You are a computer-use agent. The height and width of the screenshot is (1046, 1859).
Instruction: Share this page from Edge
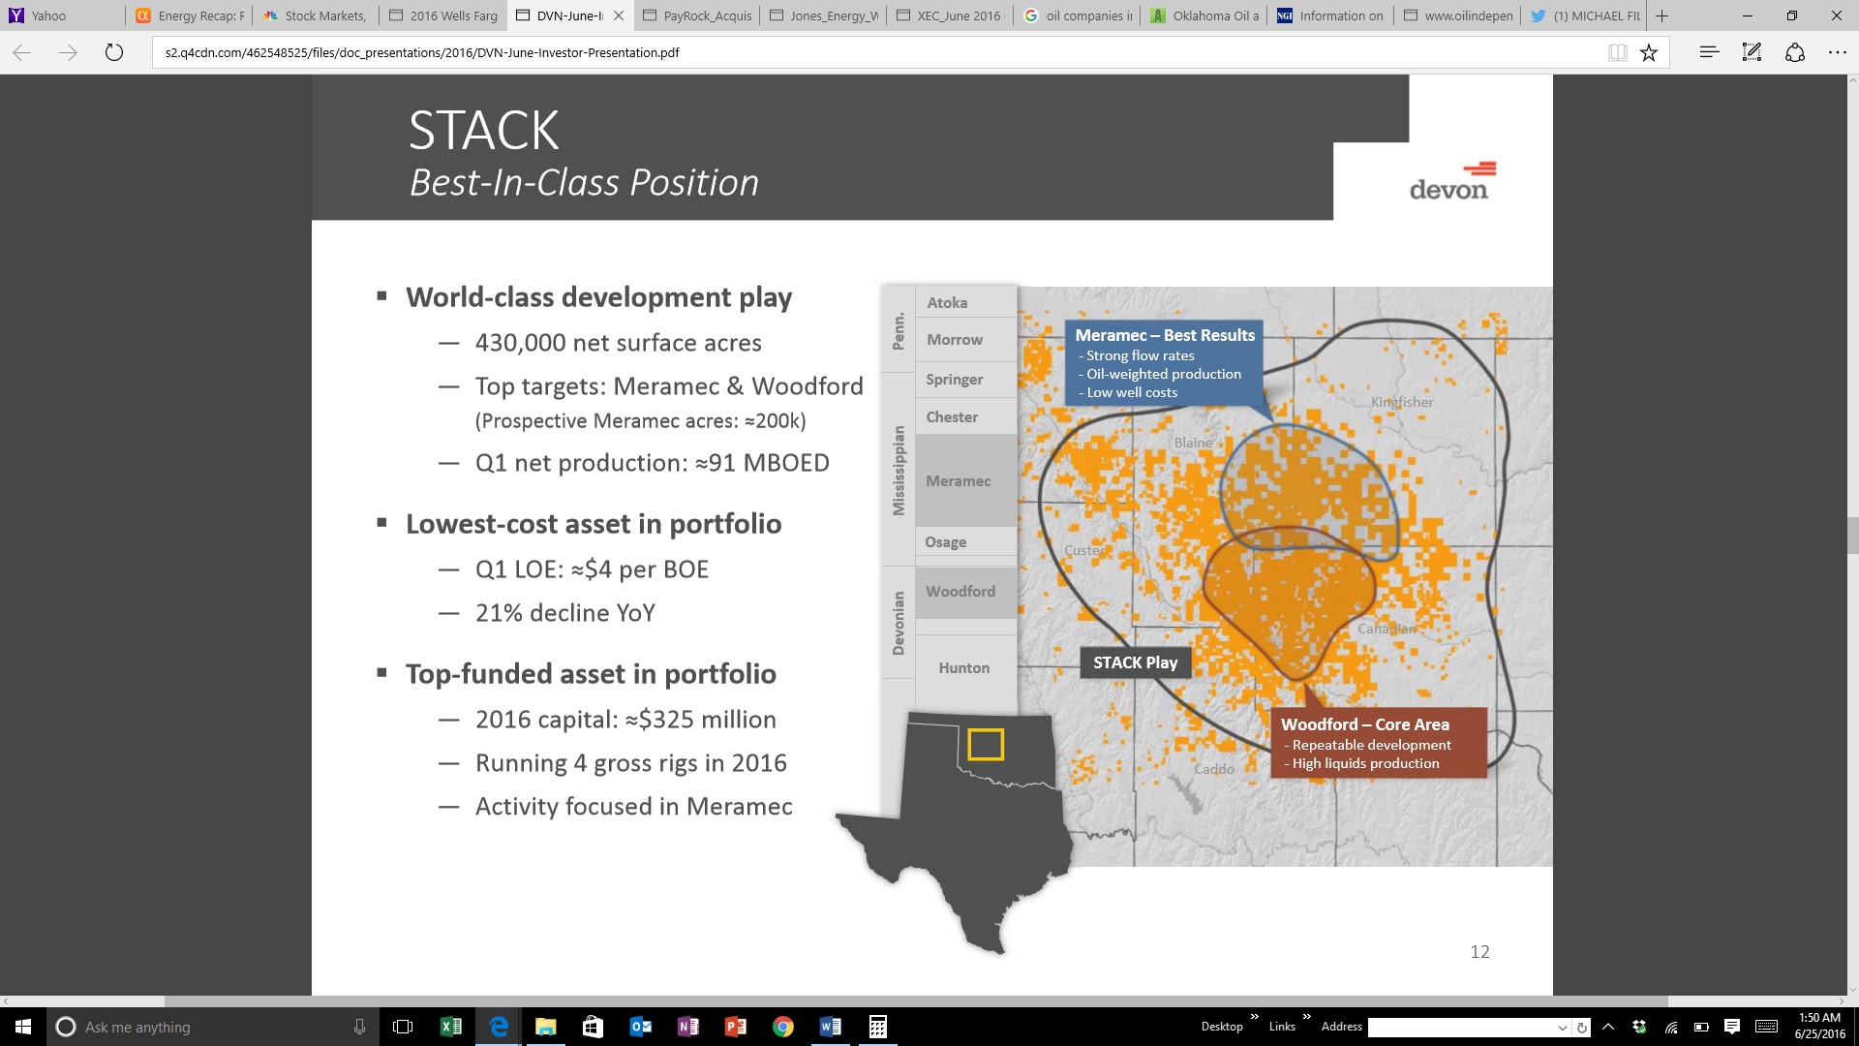(1794, 53)
